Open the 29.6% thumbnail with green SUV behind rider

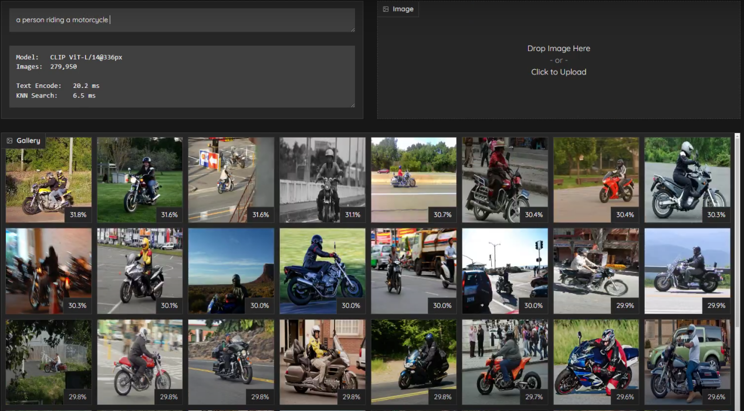point(687,362)
